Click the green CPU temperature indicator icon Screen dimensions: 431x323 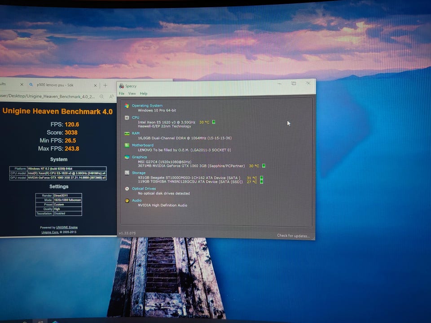(x=214, y=122)
